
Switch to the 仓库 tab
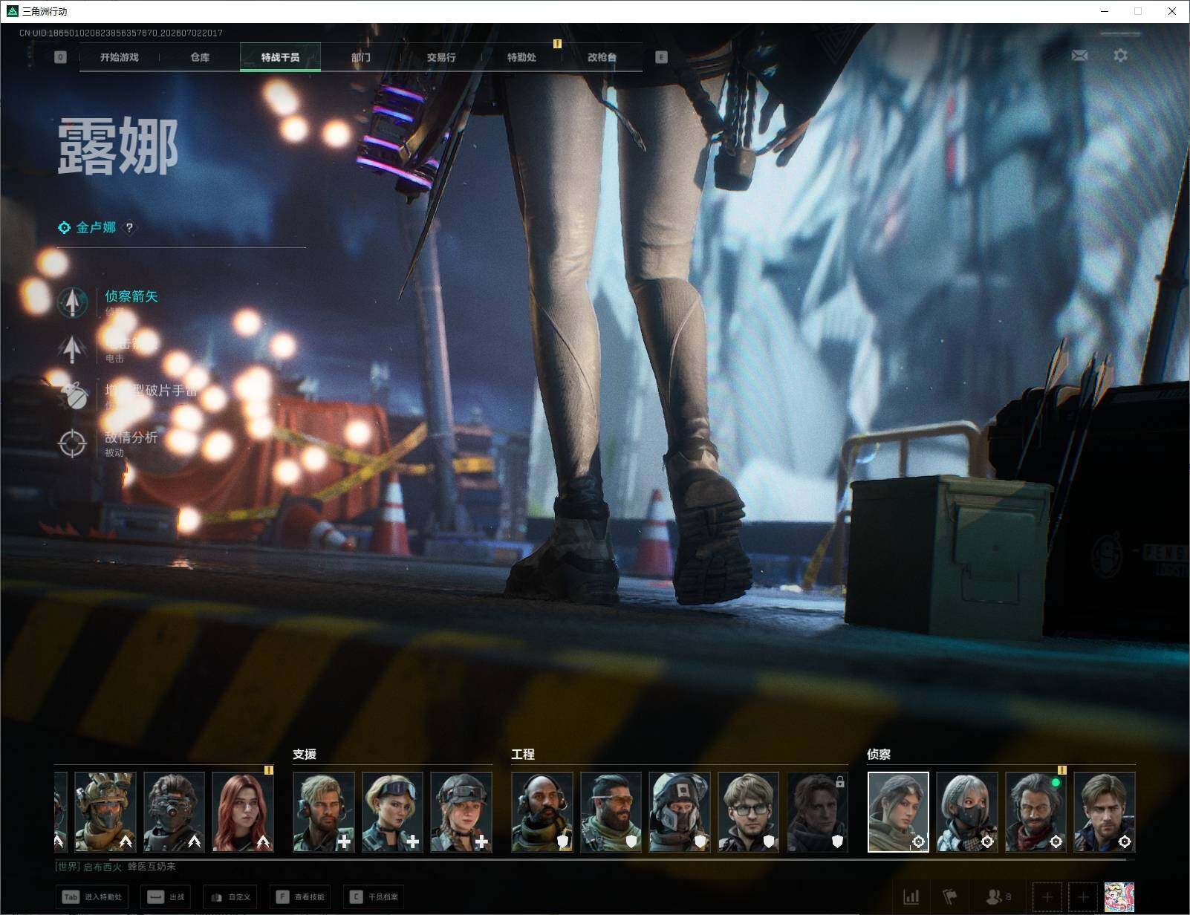[200, 57]
